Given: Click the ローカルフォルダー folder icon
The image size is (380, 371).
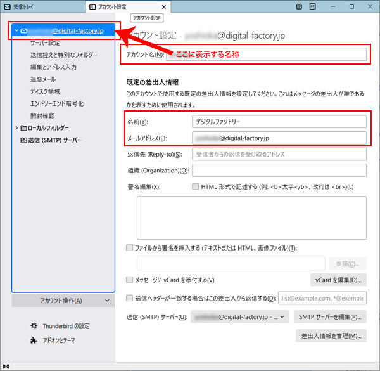Looking at the screenshot, I should tap(23, 128).
